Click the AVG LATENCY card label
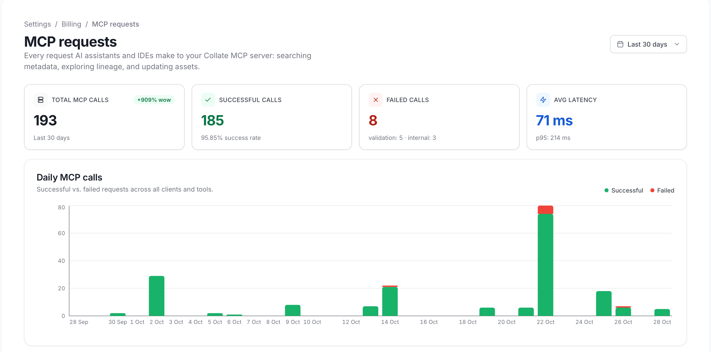This screenshot has height=352, width=711. pyautogui.click(x=575, y=100)
